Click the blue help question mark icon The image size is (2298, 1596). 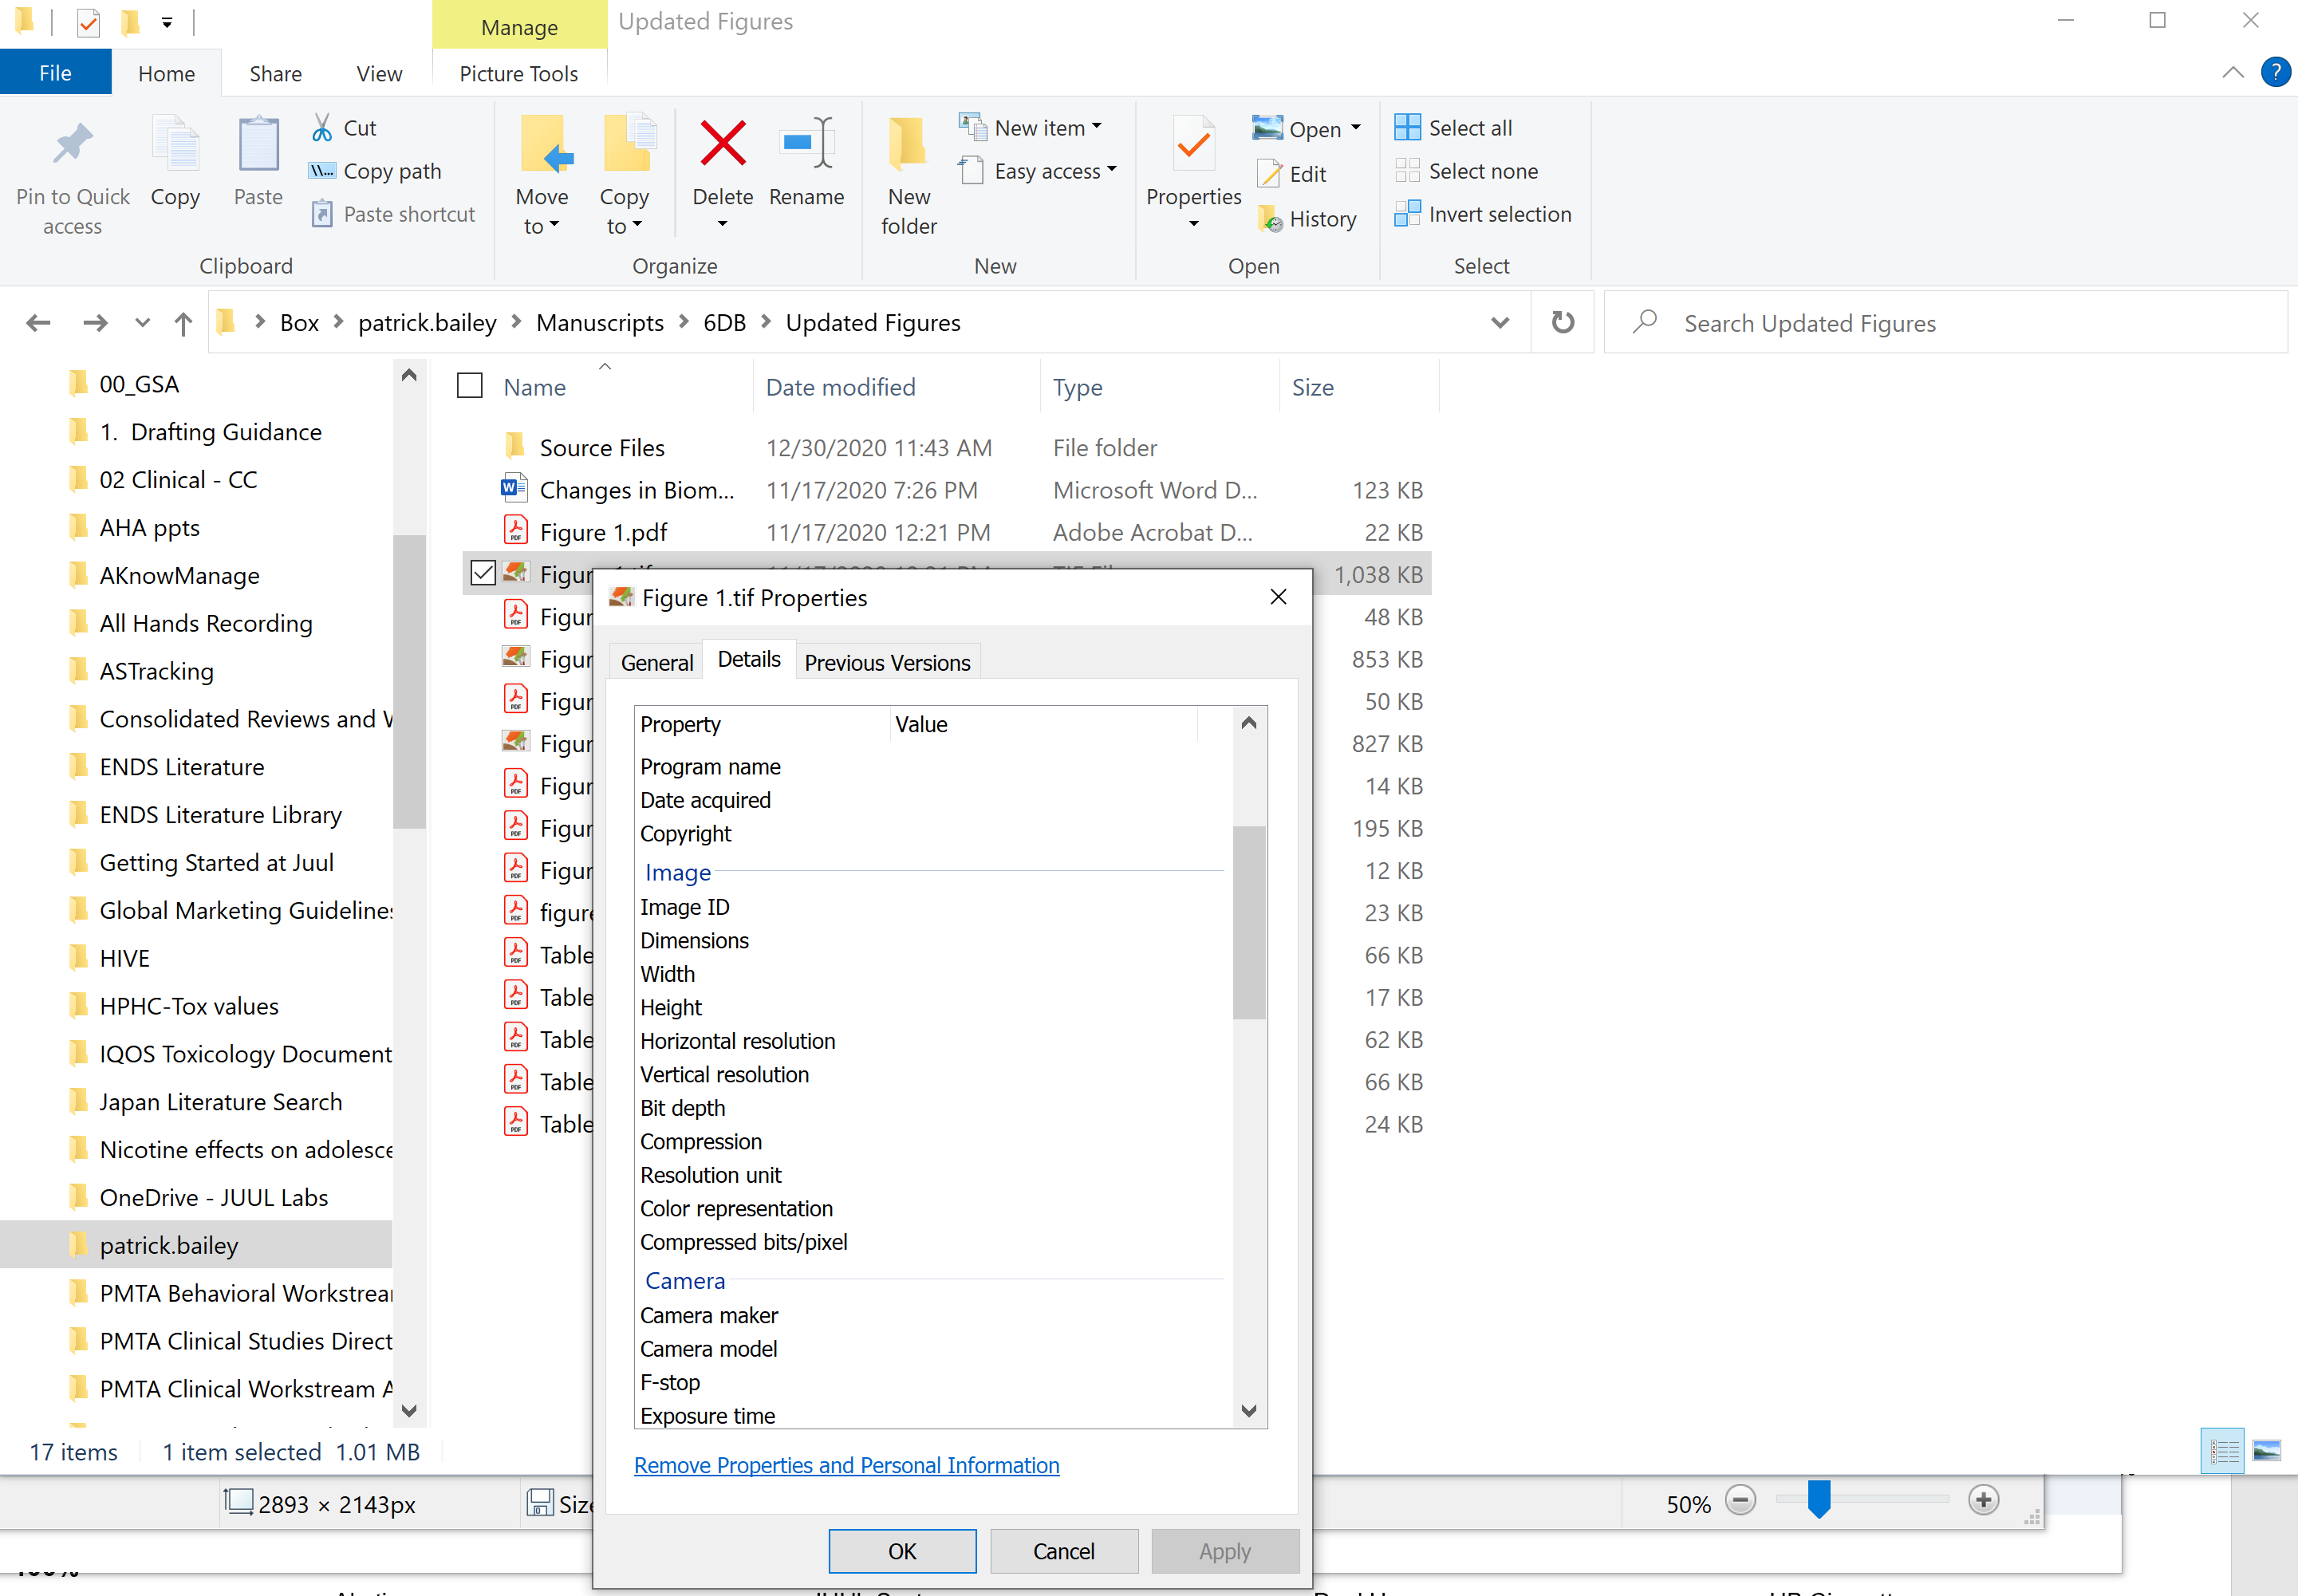pos(2275,72)
